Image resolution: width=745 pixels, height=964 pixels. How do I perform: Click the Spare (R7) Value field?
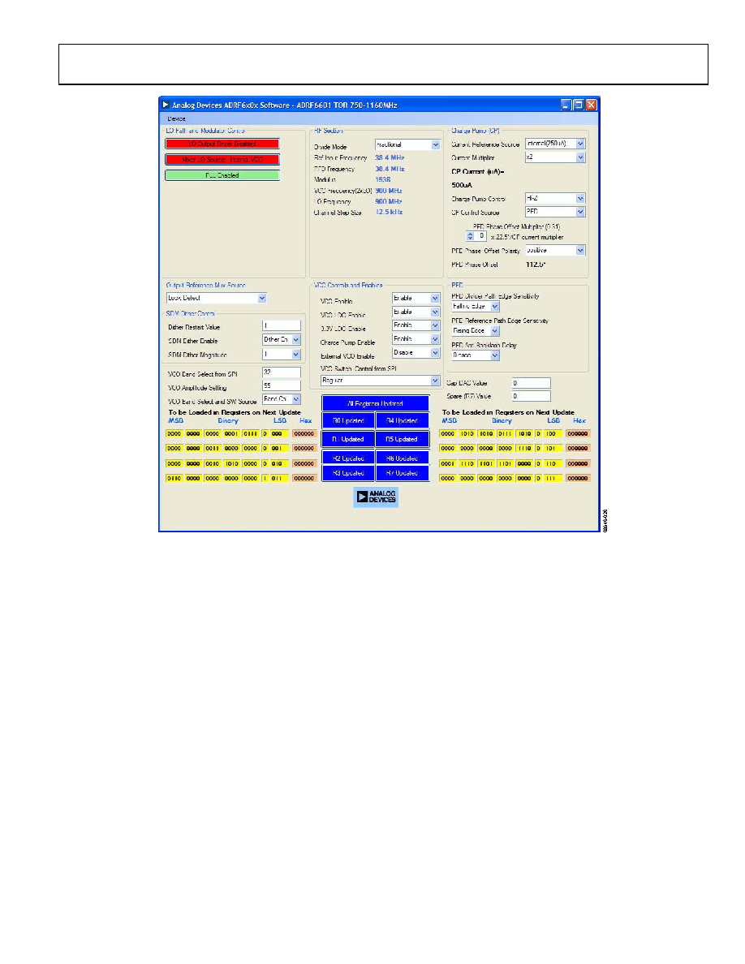[x=531, y=396]
